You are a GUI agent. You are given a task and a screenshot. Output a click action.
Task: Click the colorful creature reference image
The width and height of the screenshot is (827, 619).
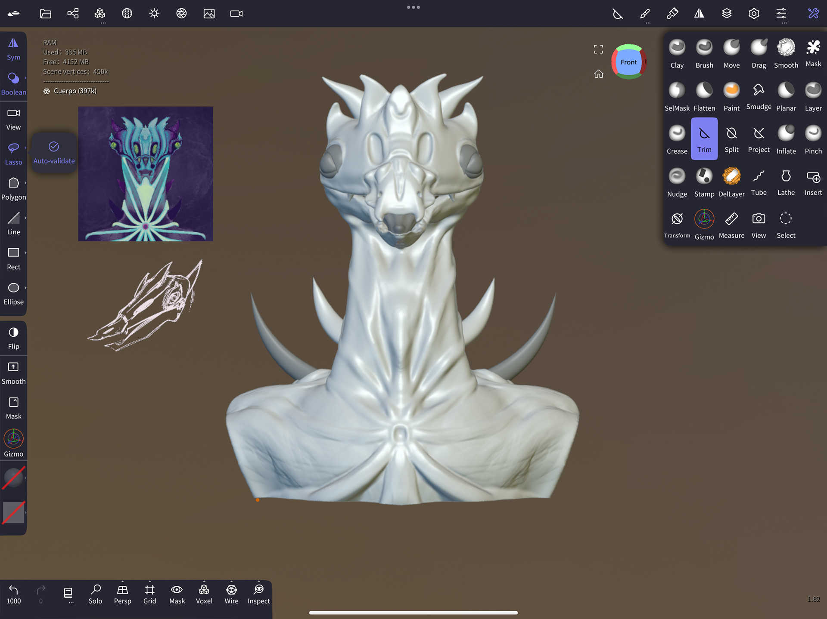(146, 174)
